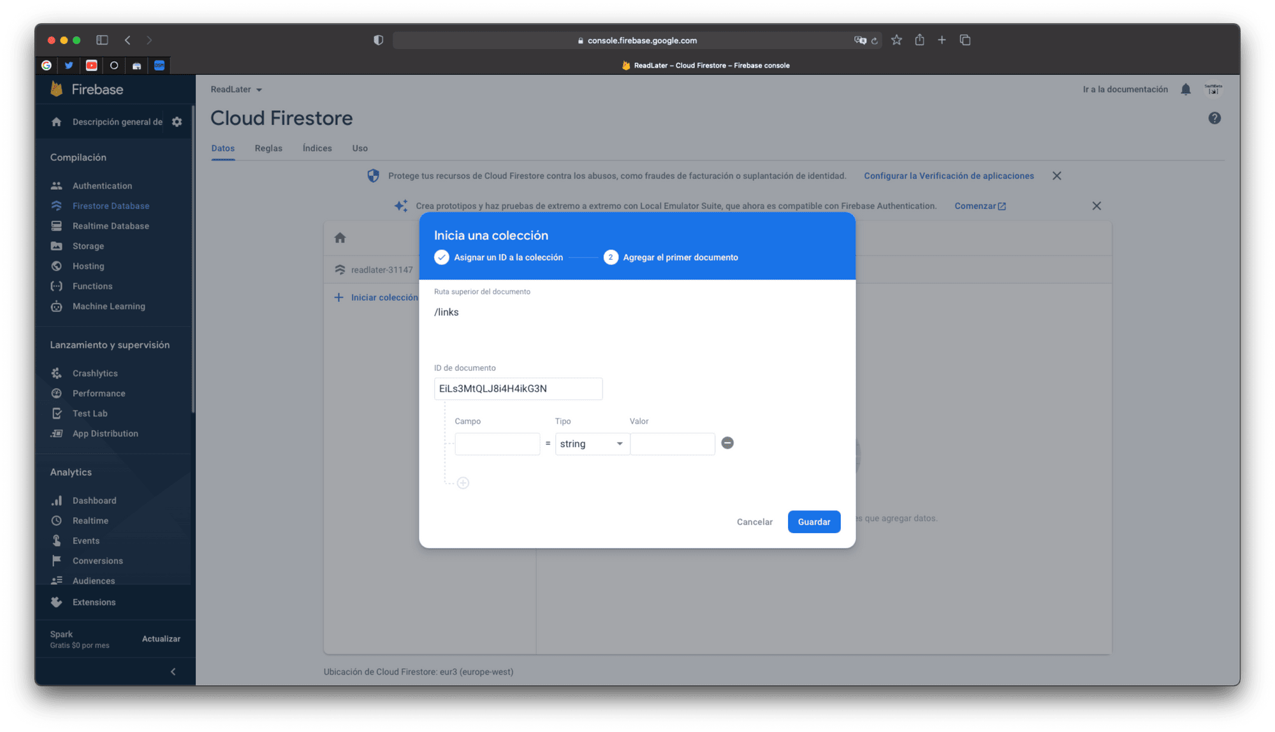Switch to the Uso tab

pos(360,148)
